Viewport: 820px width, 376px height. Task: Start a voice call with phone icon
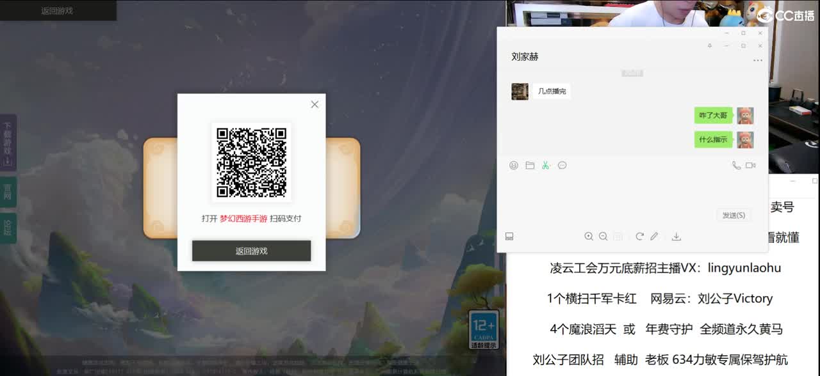[x=736, y=166]
